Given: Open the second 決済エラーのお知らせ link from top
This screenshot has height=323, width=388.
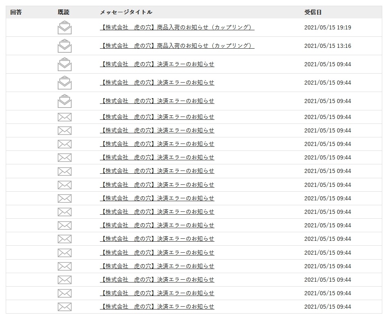Looking at the screenshot, I should pyautogui.click(x=157, y=83).
